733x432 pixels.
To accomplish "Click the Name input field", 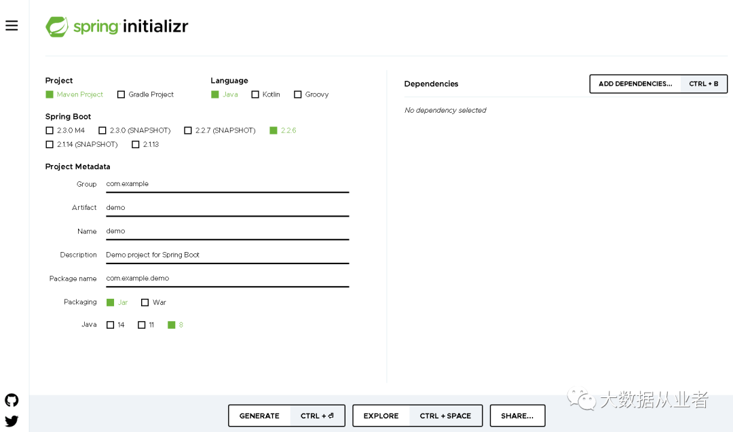I will point(227,232).
